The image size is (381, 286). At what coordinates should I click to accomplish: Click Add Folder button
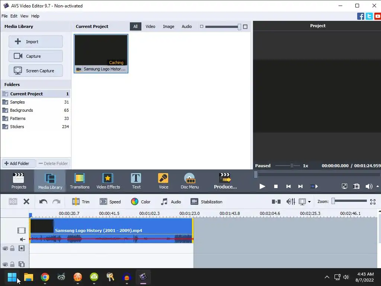19,163
